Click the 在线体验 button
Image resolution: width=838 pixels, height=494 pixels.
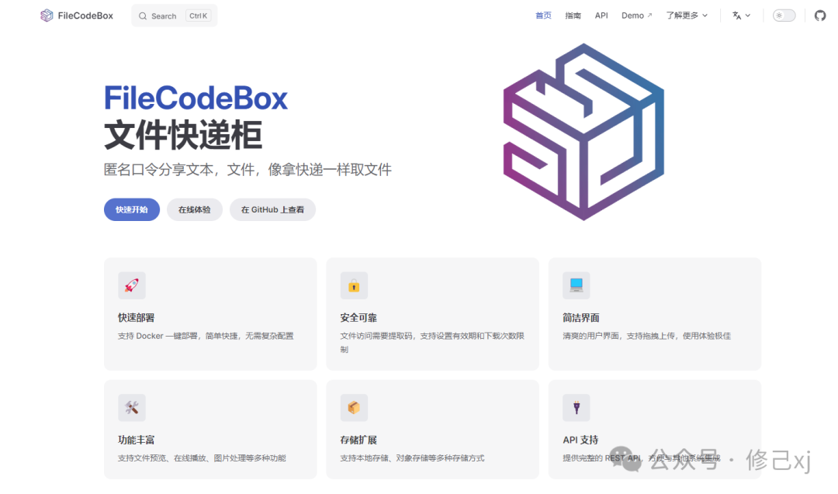click(195, 209)
